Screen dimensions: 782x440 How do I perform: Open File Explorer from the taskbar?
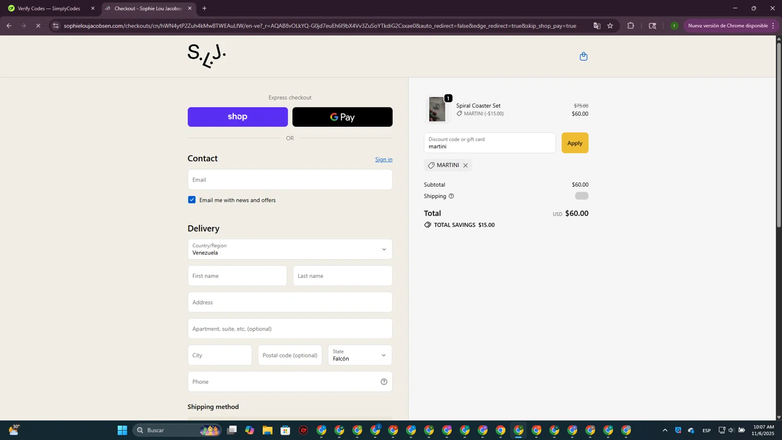tap(267, 430)
